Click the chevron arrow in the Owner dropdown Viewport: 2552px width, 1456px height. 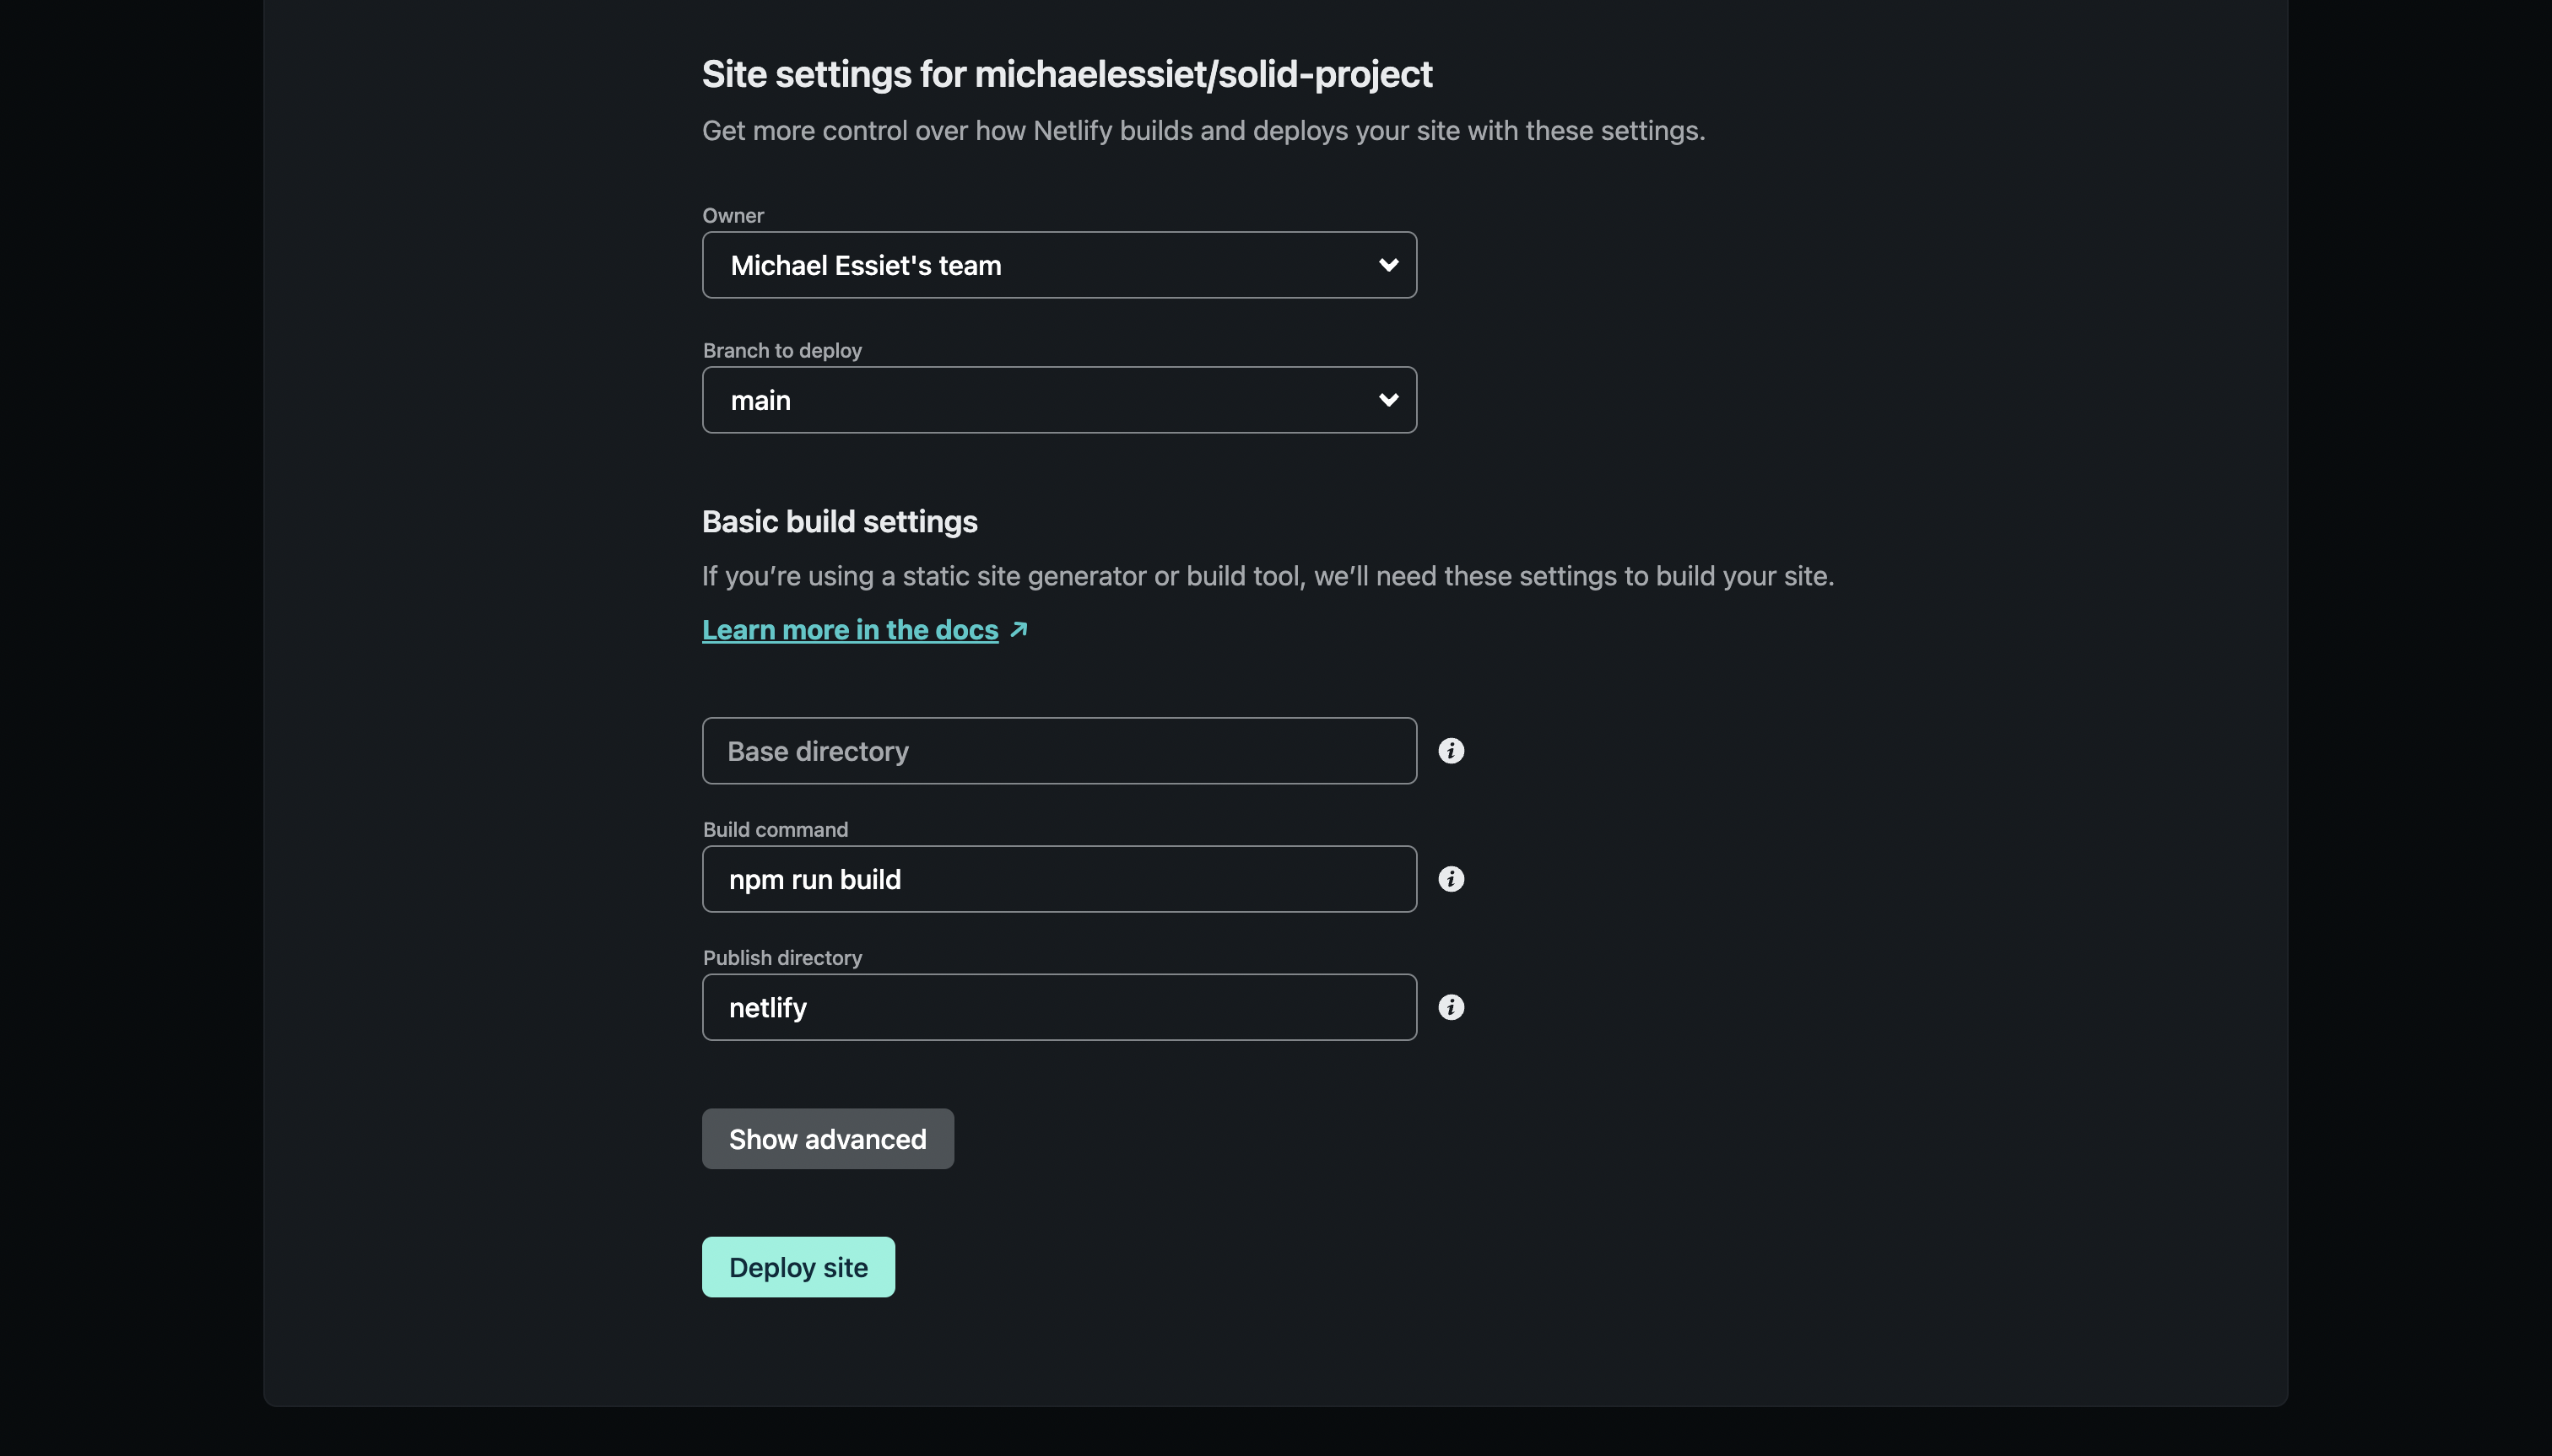point(1387,265)
